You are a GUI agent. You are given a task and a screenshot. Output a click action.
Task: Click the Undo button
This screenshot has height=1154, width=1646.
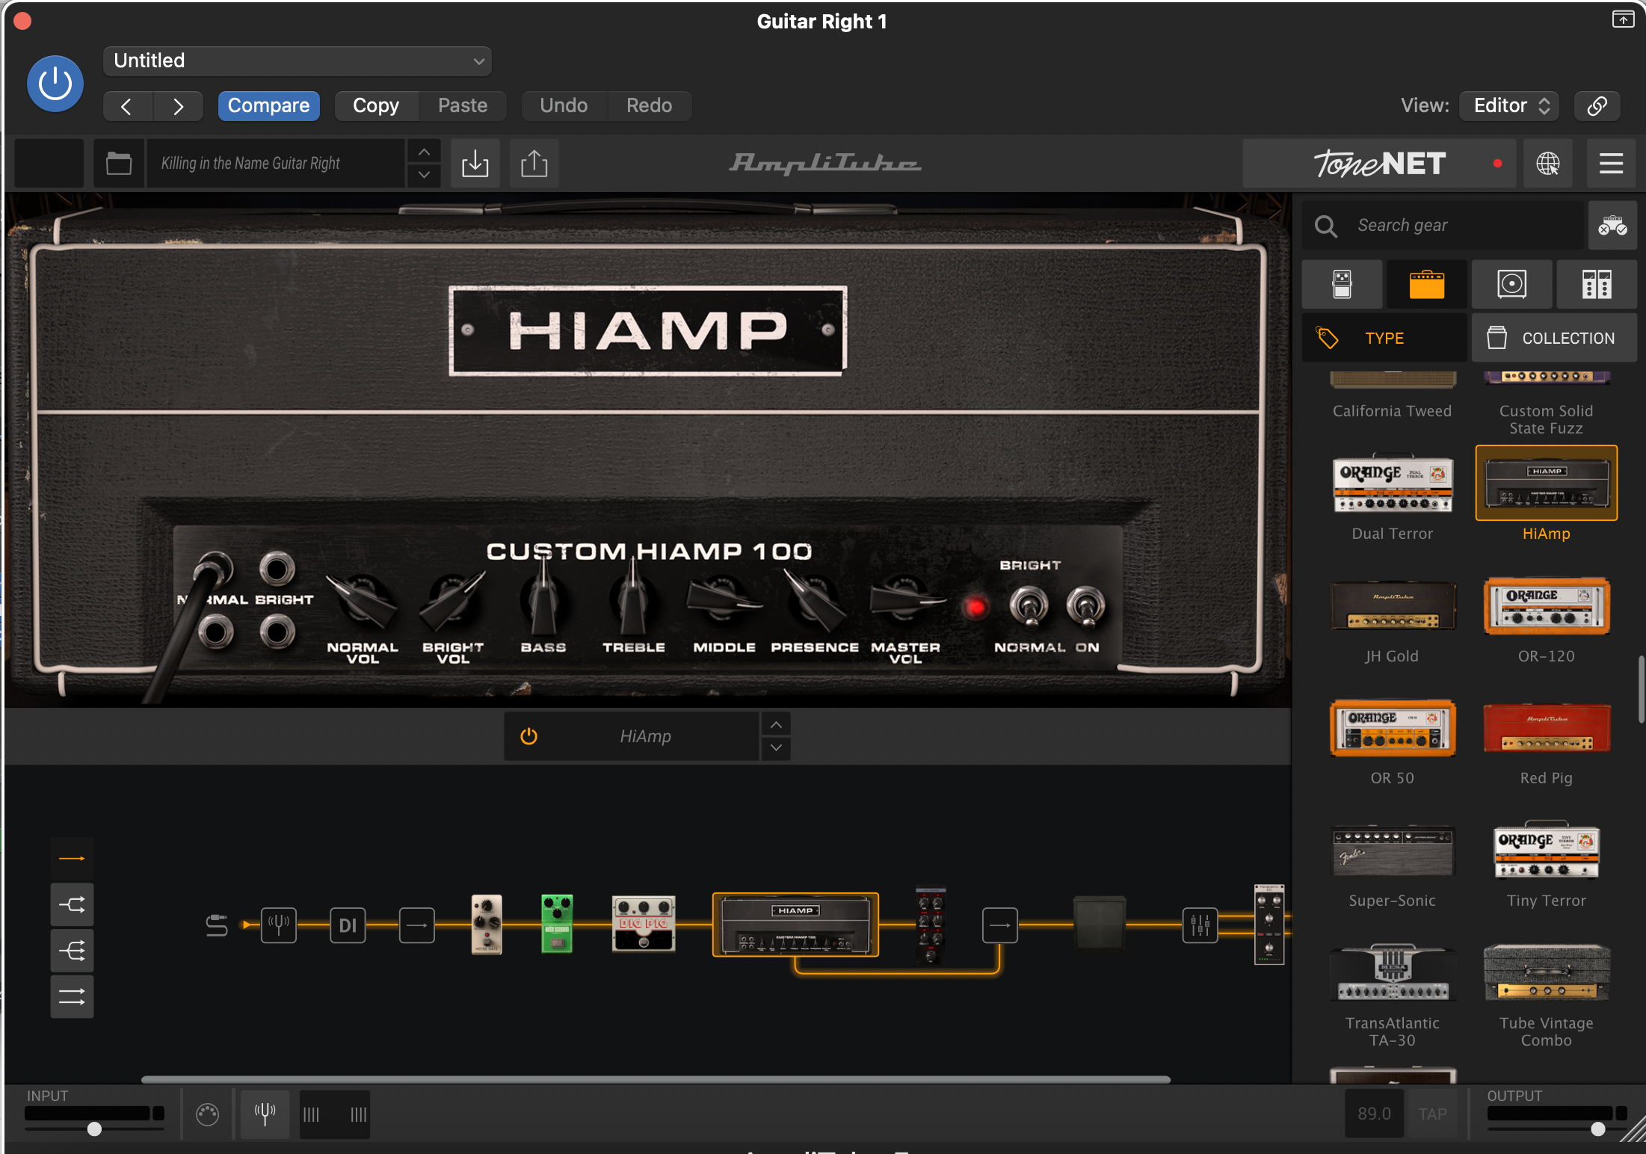[x=564, y=106]
